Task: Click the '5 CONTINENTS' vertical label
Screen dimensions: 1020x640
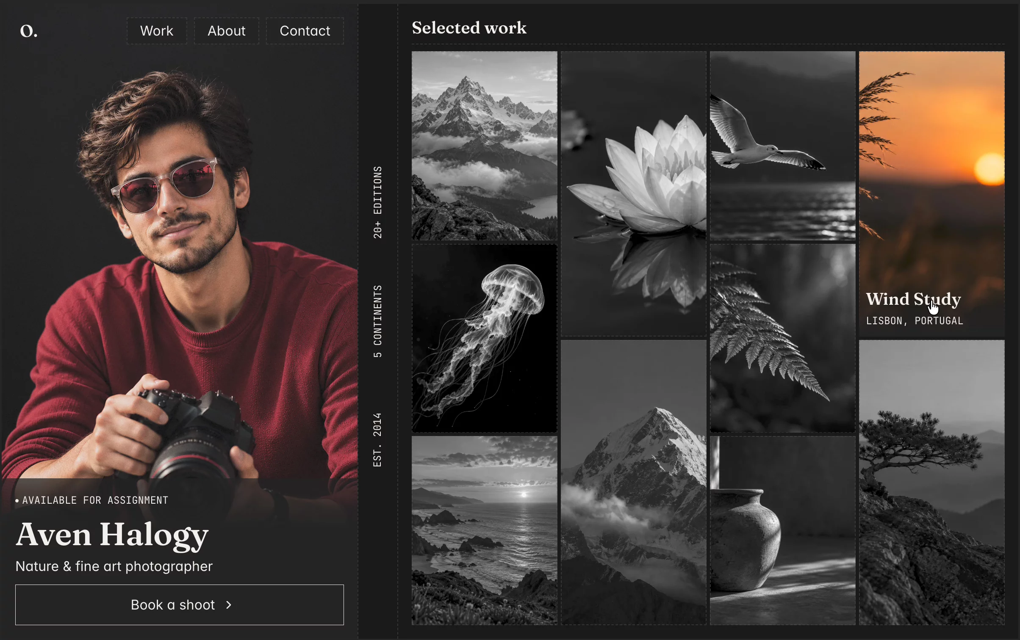Action: [377, 321]
